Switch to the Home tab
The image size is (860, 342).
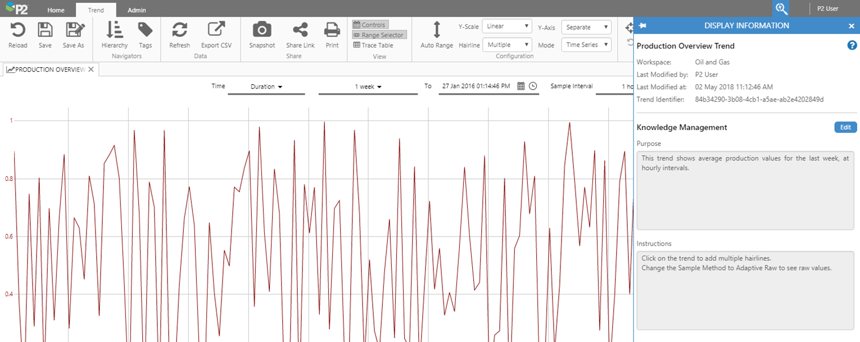pyautogui.click(x=56, y=10)
